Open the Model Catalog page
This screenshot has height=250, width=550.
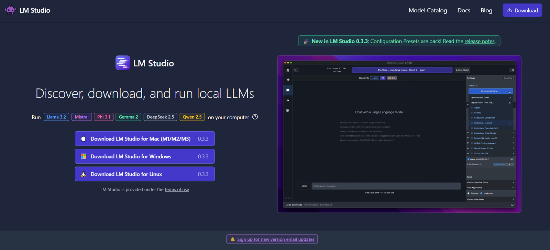(x=428, y=10)
